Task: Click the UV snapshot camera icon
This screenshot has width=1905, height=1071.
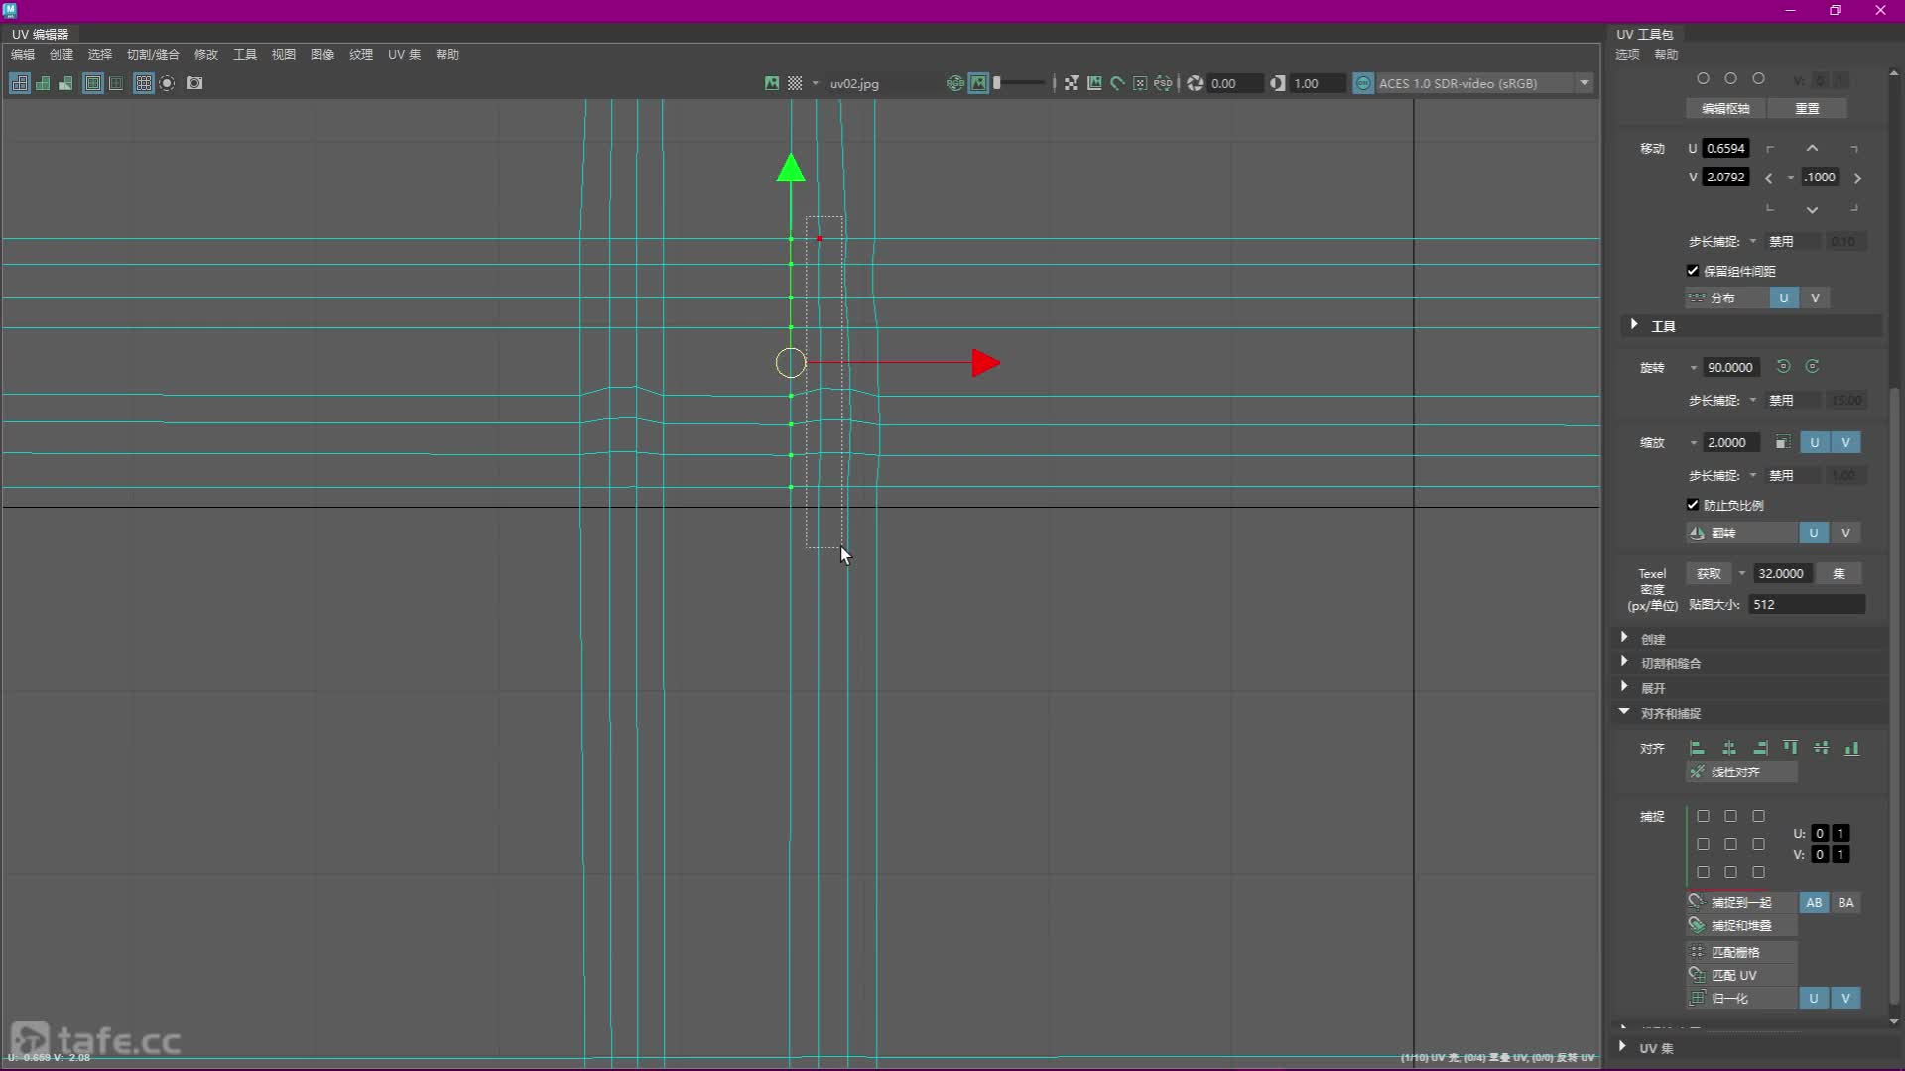Action: pyautogui.click(x=194, y=83)
